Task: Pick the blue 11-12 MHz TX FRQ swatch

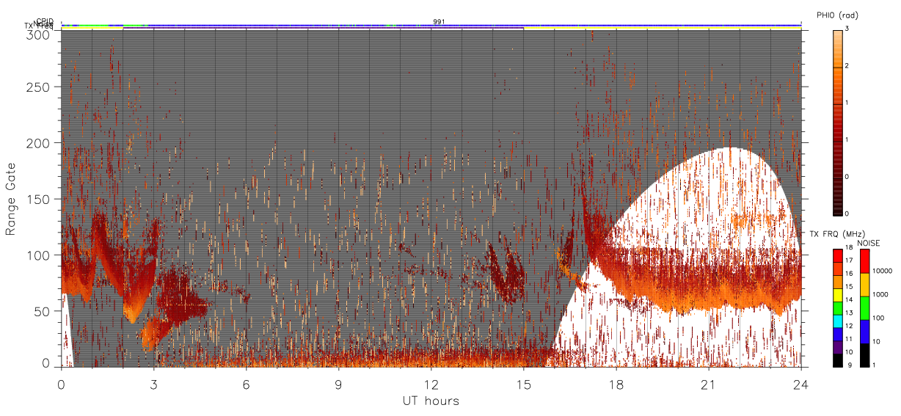Action: coord(838,335)
